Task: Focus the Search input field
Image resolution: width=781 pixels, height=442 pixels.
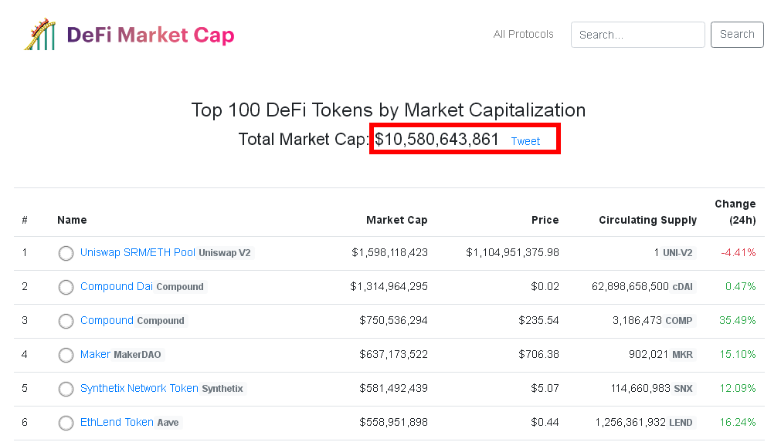Action: (x=637, y=34)
